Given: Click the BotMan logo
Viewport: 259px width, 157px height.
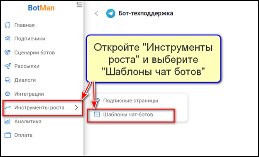Looking at the screenshot, I should pyautogui.click(x=41, y=8).
